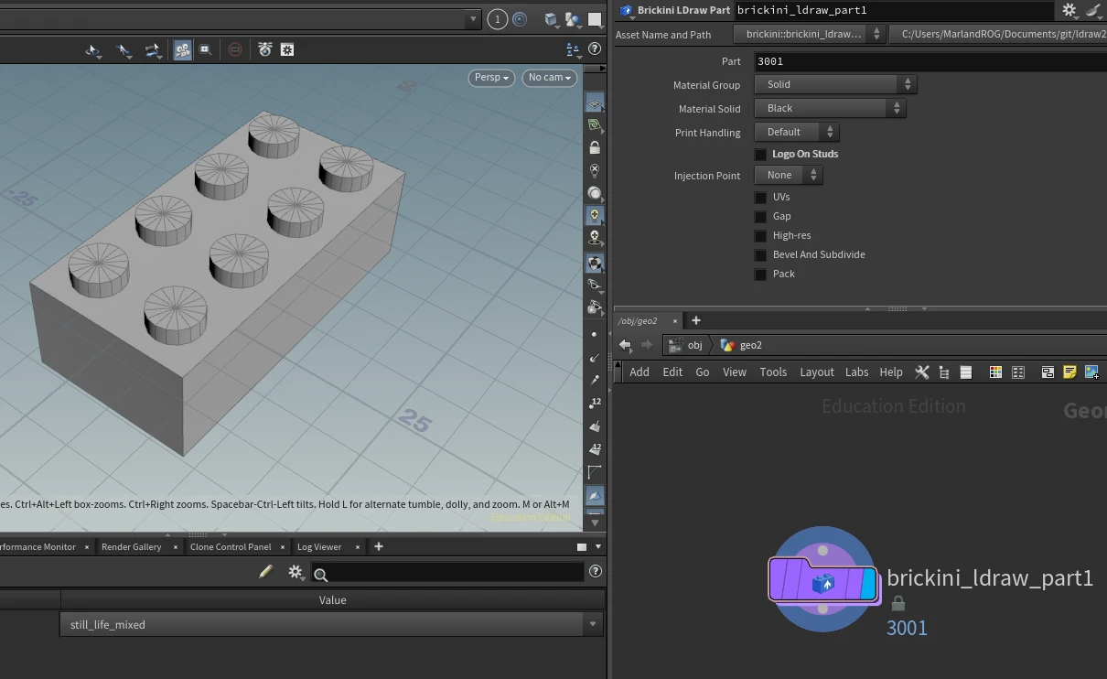Image resolution: width=1107 pixels, height=679 pixels.
Task: Open the Labs menu
Action: tap(857, 372)
